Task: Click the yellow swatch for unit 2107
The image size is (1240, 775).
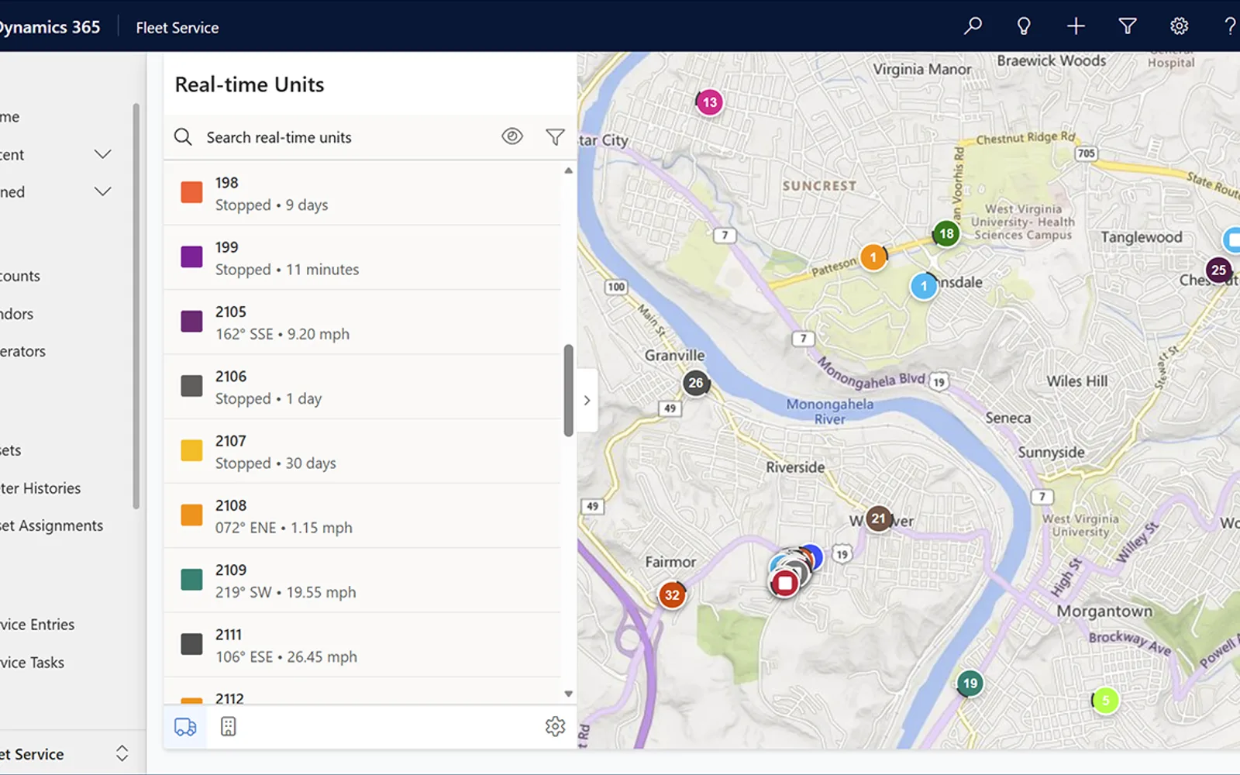Action: (x=191, y=450)
